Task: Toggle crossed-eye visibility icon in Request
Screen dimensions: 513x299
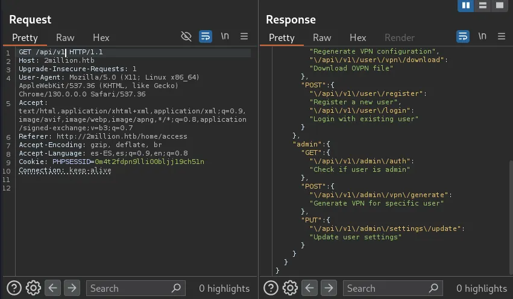Action: tap(186, 37)
